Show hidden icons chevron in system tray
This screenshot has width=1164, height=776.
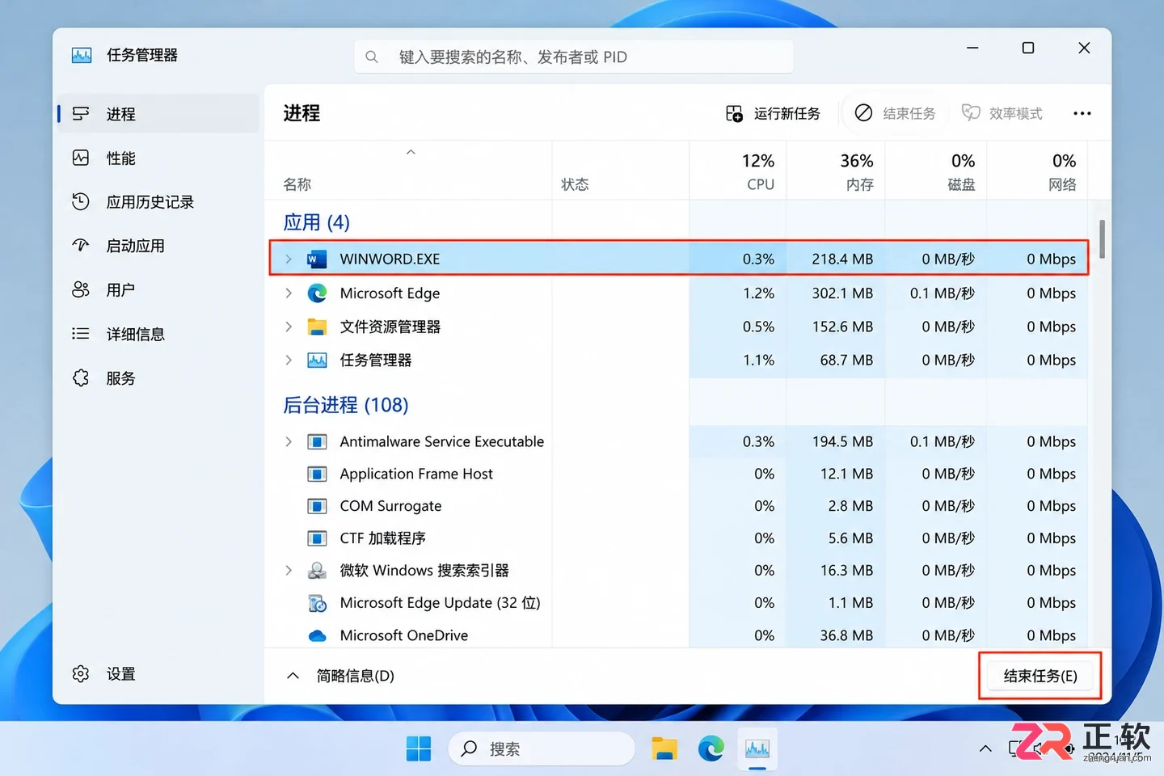pos(985,749)
